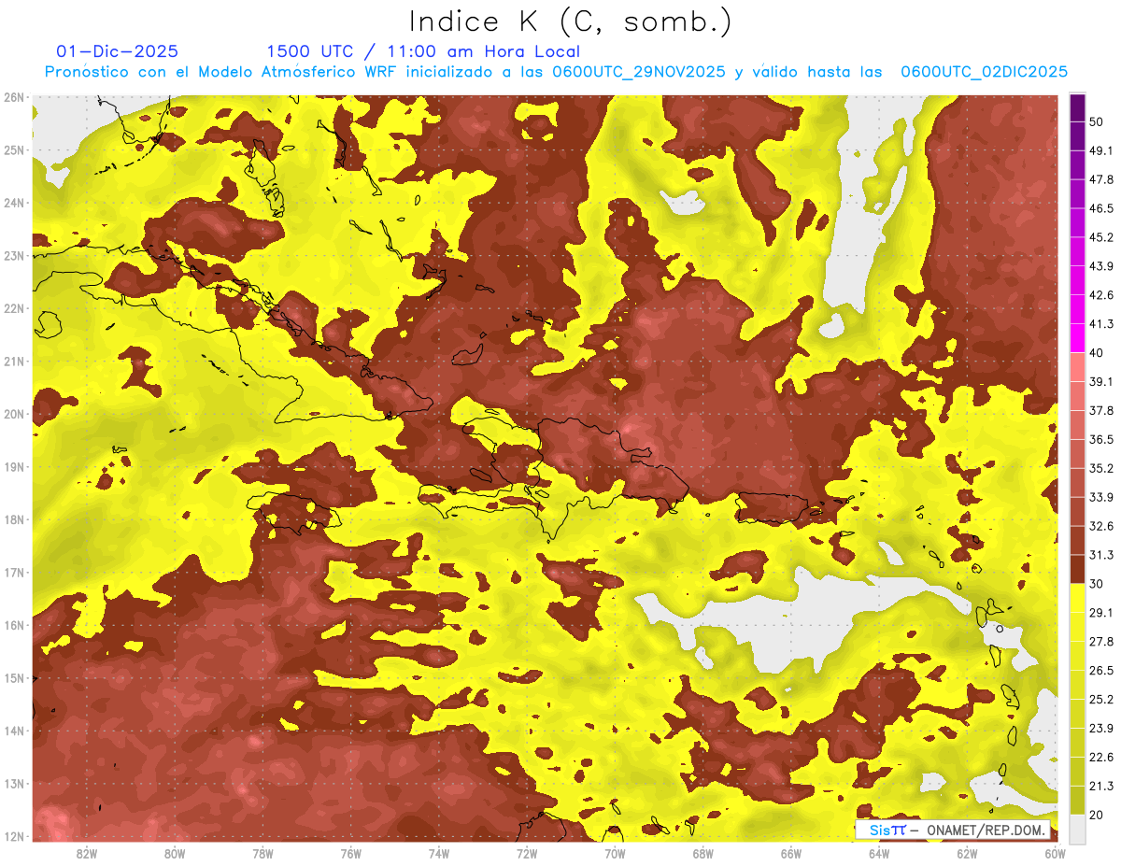Click the latitude axis label "25N"
The height and width of the screenshot is (866, 1121).
[14, 150]
